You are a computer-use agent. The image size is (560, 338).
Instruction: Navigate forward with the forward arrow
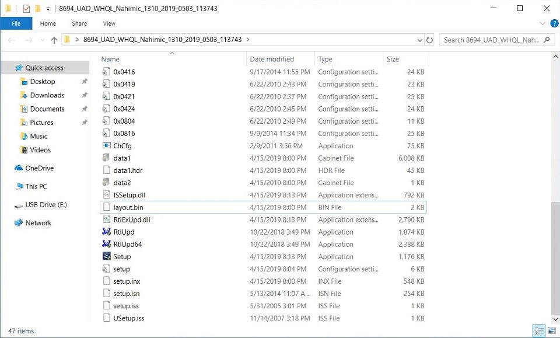tap(29, 40)
